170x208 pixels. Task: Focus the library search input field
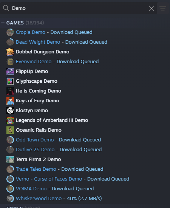click(80, 8)
